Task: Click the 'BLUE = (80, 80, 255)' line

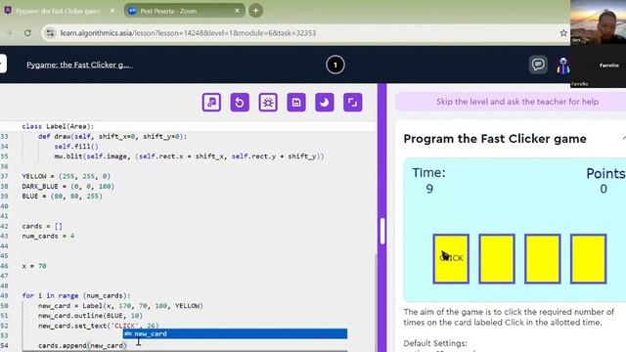Action: (x=62, y=197)
